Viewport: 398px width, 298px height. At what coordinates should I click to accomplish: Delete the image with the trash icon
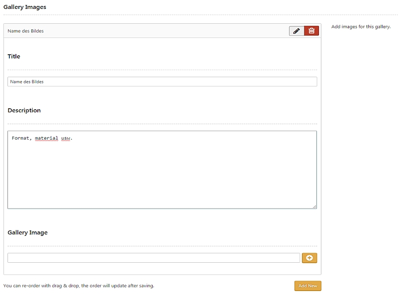pyautogui.click(x=311, y=31)
